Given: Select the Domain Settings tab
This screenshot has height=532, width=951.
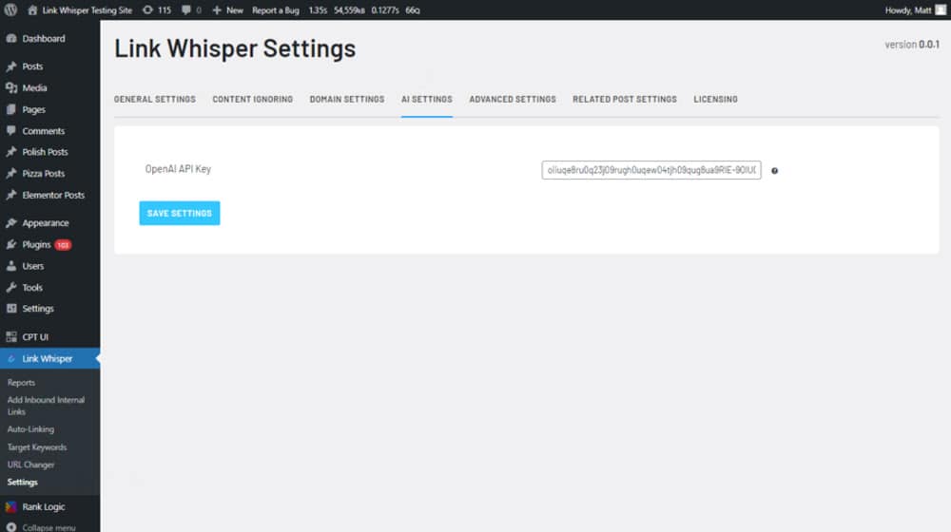Looking at the screenshot, I should click(x=347, y=100).
